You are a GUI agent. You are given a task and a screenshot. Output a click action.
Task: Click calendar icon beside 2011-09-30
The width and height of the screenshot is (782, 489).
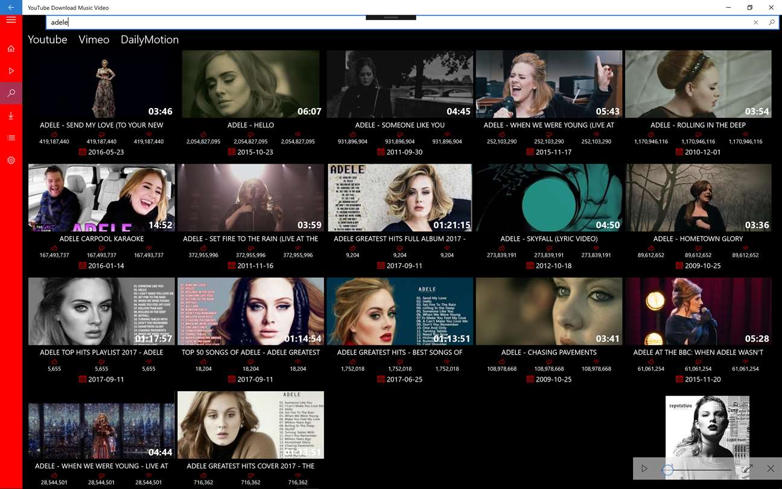[x=381, y=152]
